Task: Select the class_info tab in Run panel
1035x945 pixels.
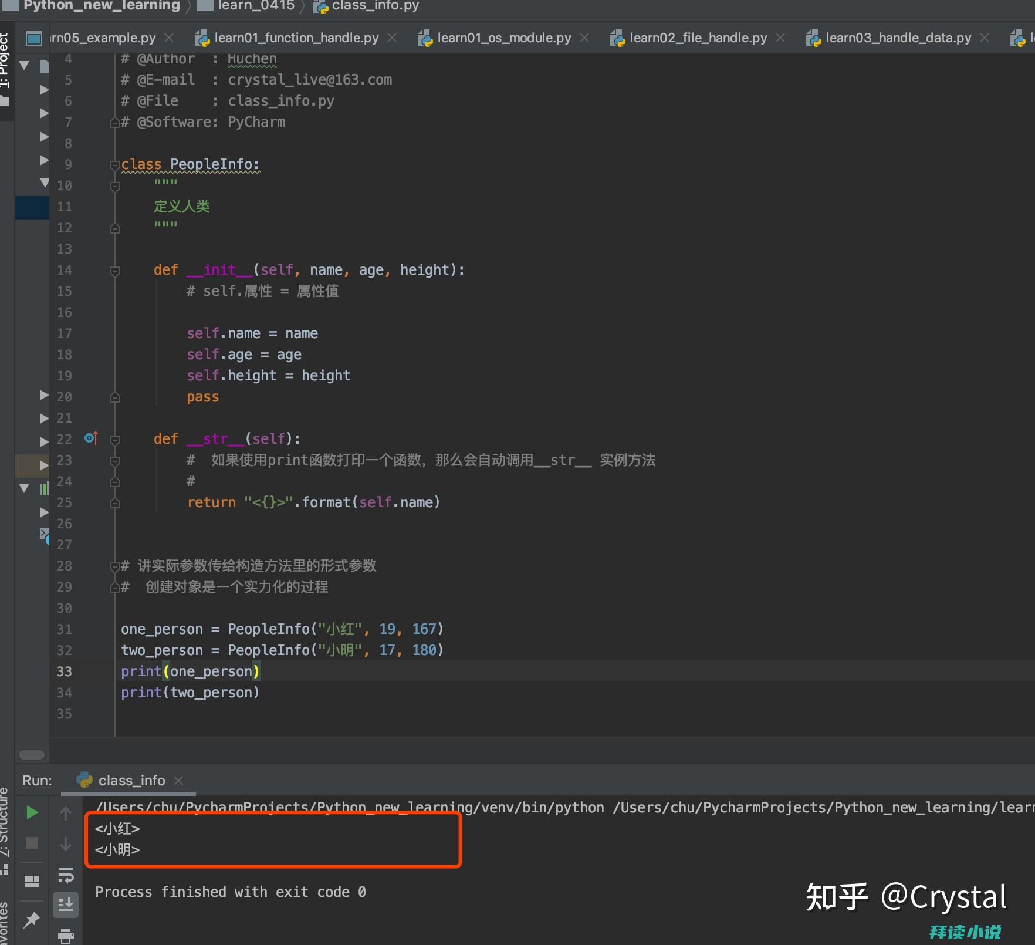Action: [131, 781]
